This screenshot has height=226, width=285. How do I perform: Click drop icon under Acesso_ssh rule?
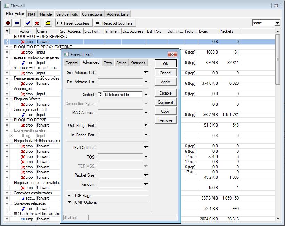click(23, 94)
